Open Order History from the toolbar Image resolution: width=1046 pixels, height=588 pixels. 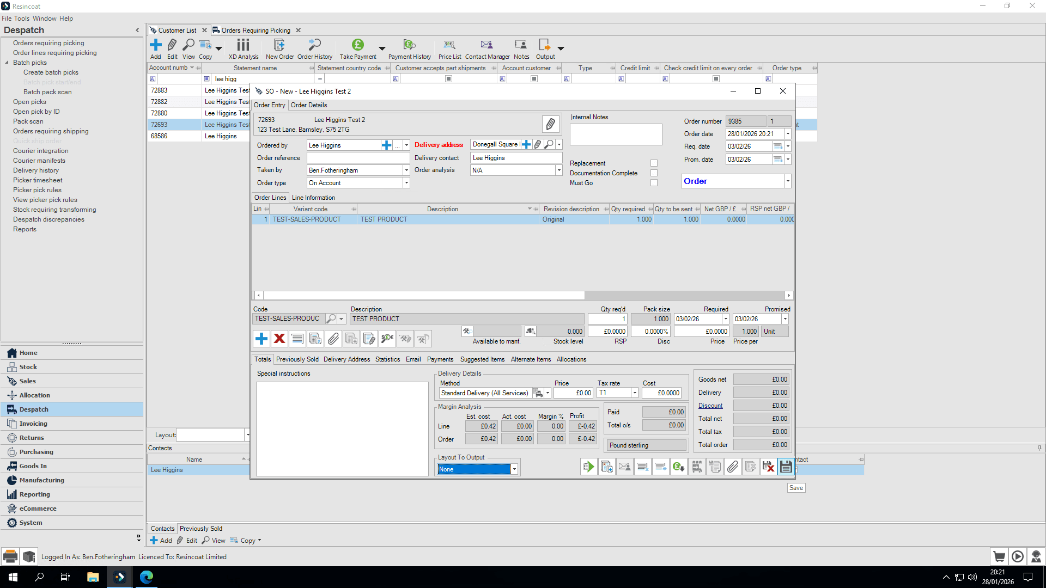(x=315, y=49)
